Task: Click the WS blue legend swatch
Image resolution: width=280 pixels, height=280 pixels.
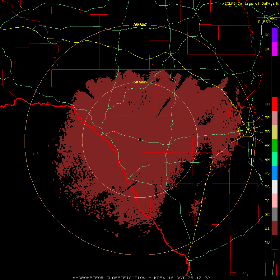Action: (275, 173)
